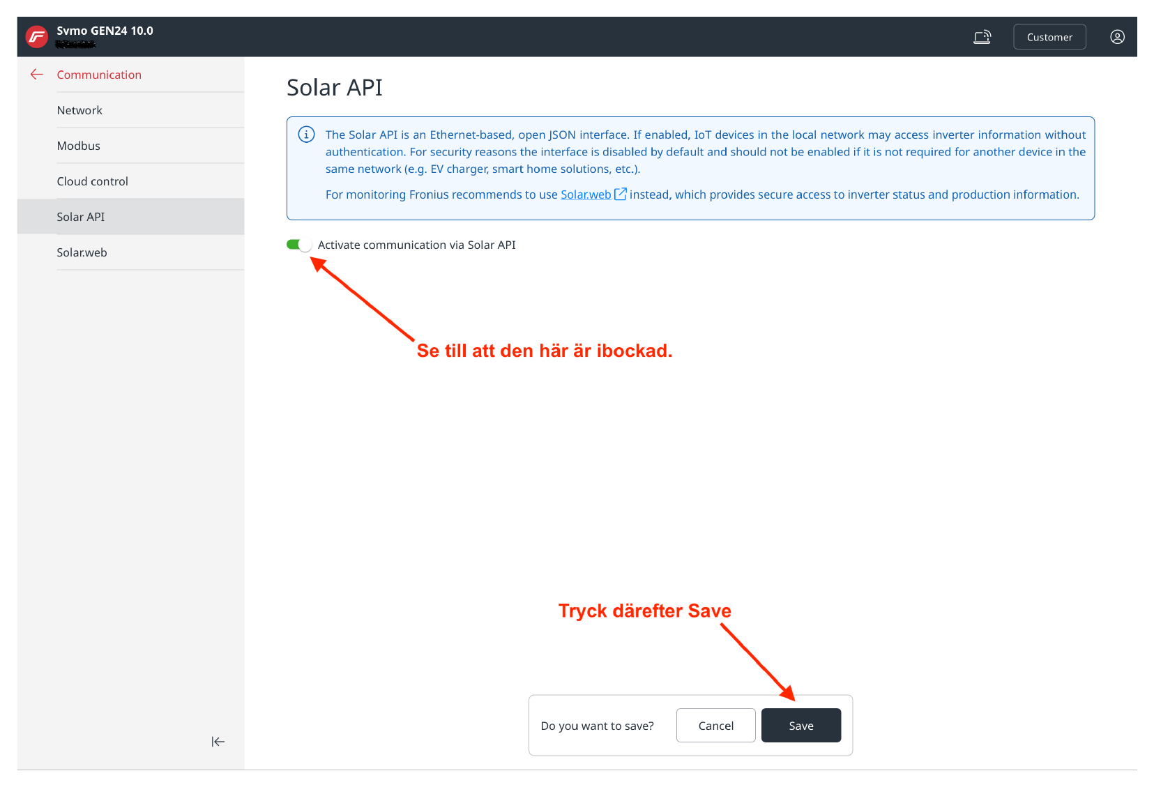This screenshot has height=787, width=1154.
Task: Go back via the Communication heading
Action: pos(99,75)
